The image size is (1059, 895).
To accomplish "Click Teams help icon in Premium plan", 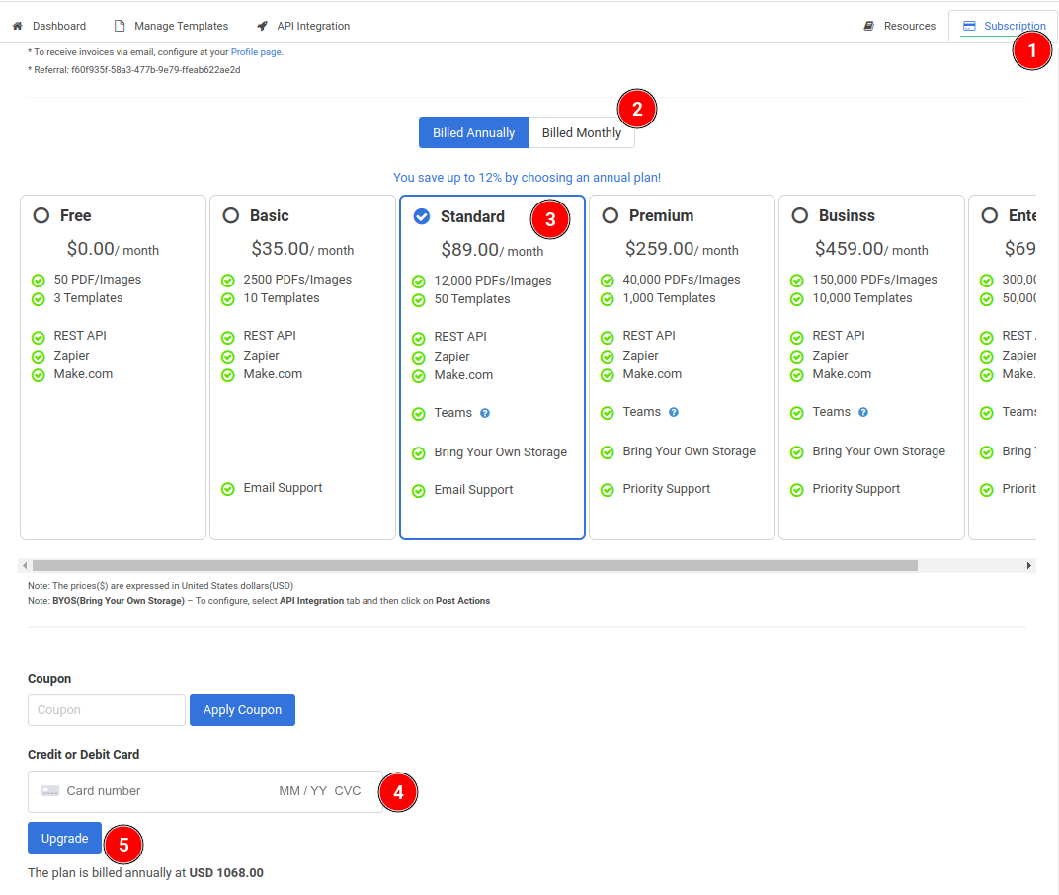I will point(674,412).
